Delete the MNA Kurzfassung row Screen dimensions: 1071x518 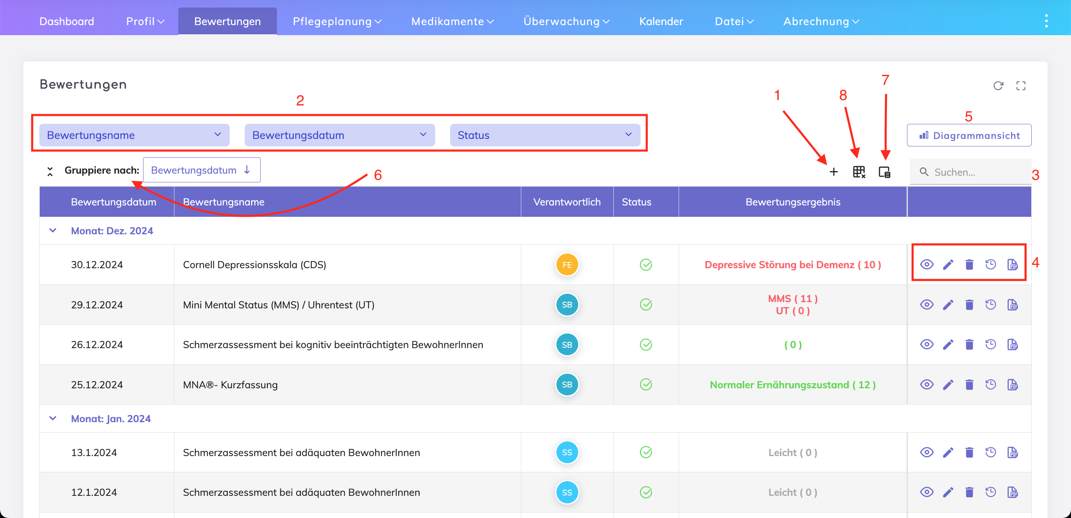[x=969, y=385]
